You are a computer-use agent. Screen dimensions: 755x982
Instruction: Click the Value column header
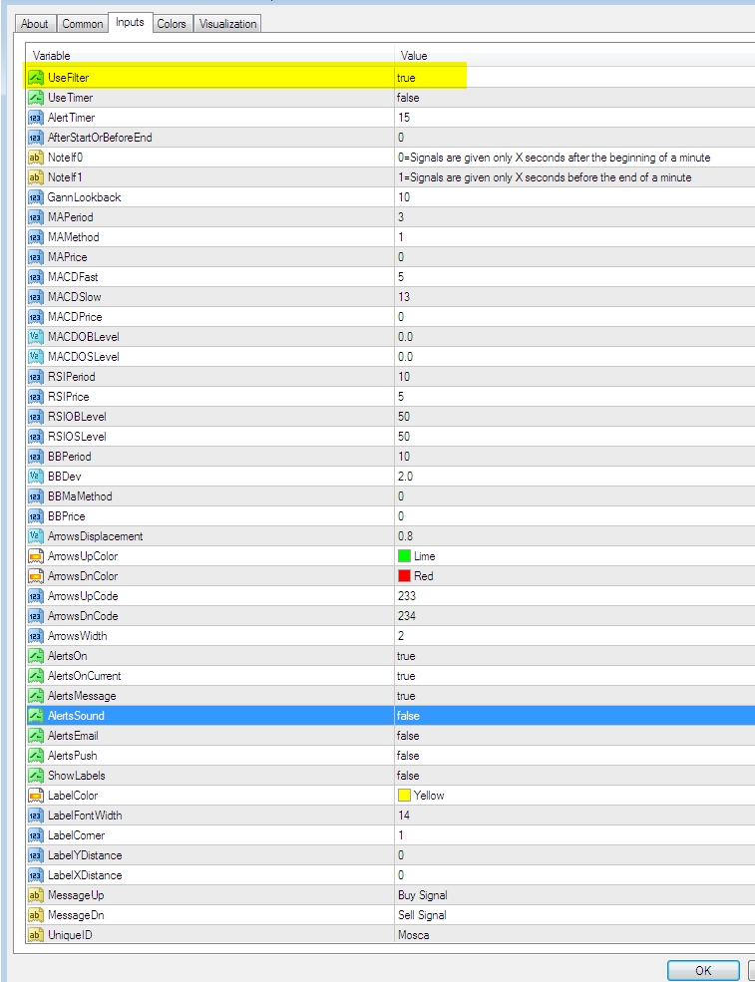point(414,56)
